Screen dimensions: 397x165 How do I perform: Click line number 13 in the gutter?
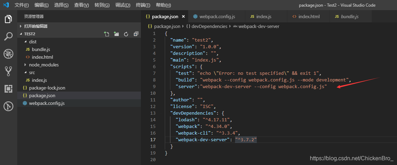point(153,113)
